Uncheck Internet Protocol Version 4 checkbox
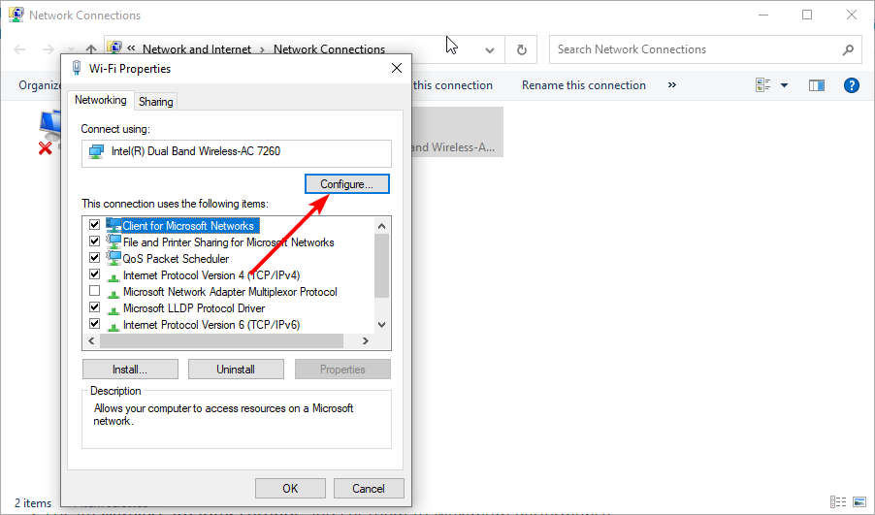Image resolution: width=875 pixels, height=515 pixels. 94,275
